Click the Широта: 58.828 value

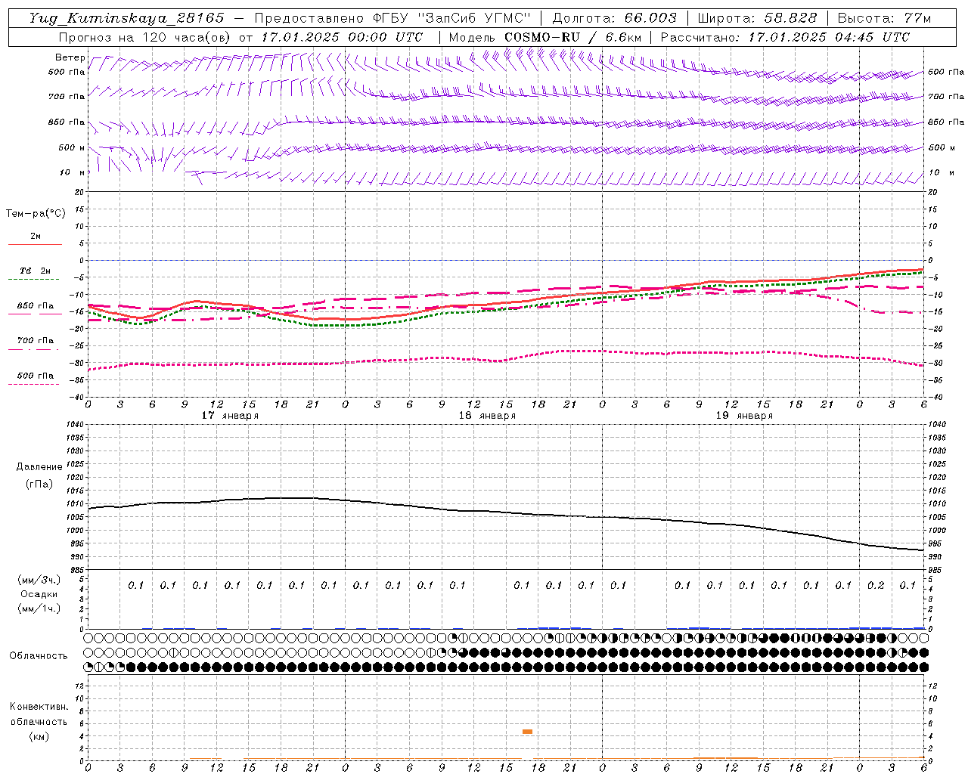757,18
